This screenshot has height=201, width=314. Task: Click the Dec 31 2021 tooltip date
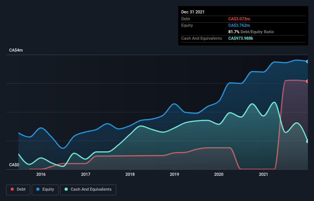click(193, 12)
